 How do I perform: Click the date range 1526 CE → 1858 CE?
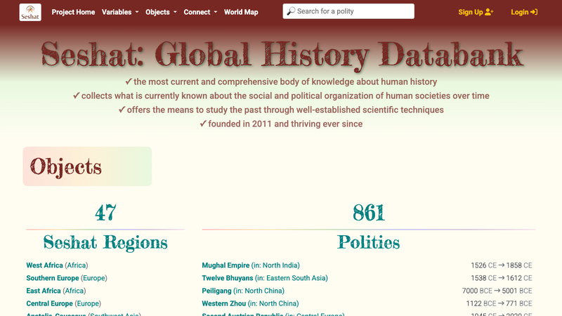(501, 265)
